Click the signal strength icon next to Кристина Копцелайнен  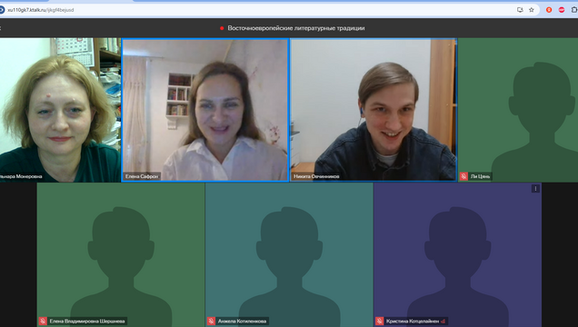point(443,322)
